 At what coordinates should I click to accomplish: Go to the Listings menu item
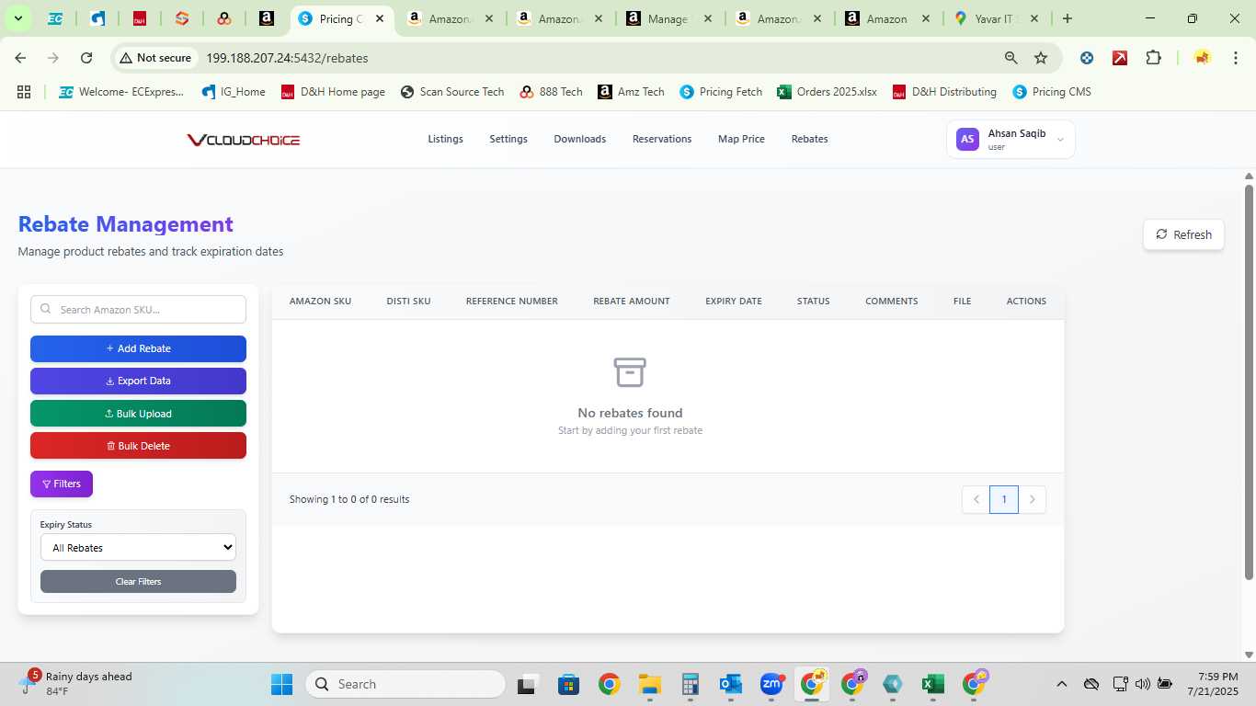[x=445, y=139]
